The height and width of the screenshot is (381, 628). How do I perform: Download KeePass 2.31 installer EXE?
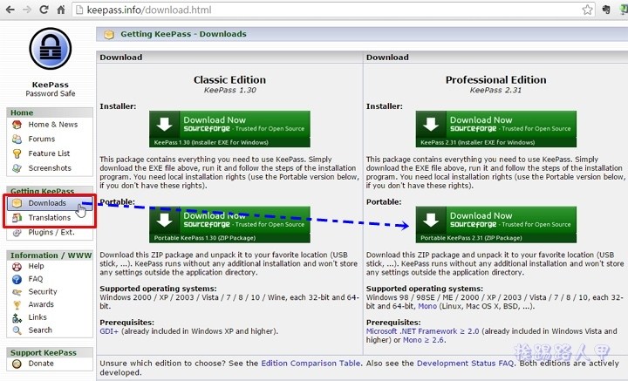point(495,129)
